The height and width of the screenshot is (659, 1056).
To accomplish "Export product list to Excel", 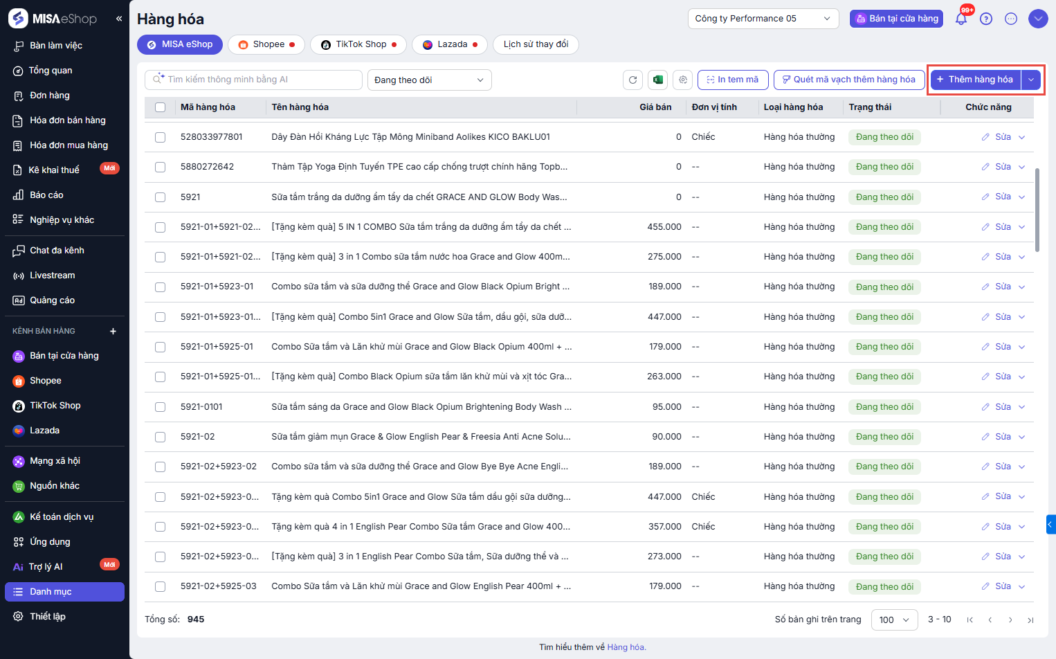I will click(658, 80).
